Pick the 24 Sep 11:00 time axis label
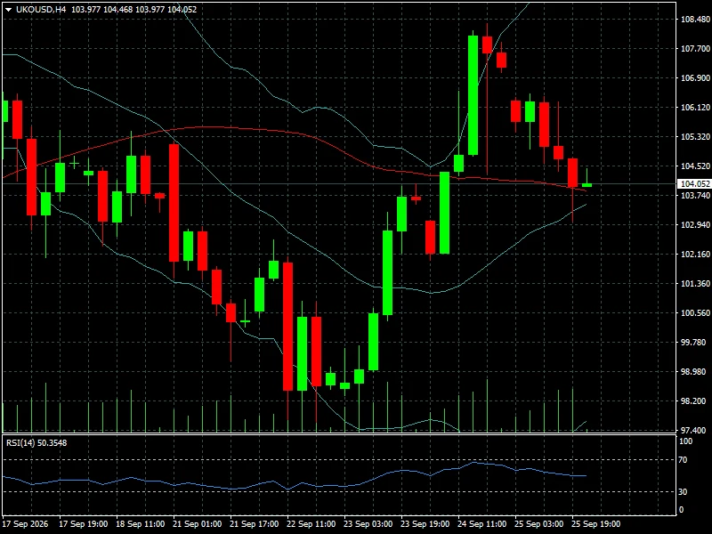Viewport: 712px width, 534px height. click(x=481, y=523)
